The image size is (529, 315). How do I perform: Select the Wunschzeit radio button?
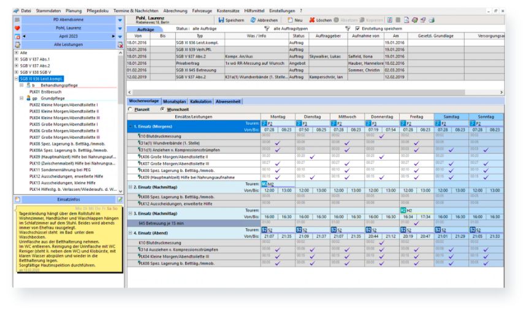coord(162,109)
